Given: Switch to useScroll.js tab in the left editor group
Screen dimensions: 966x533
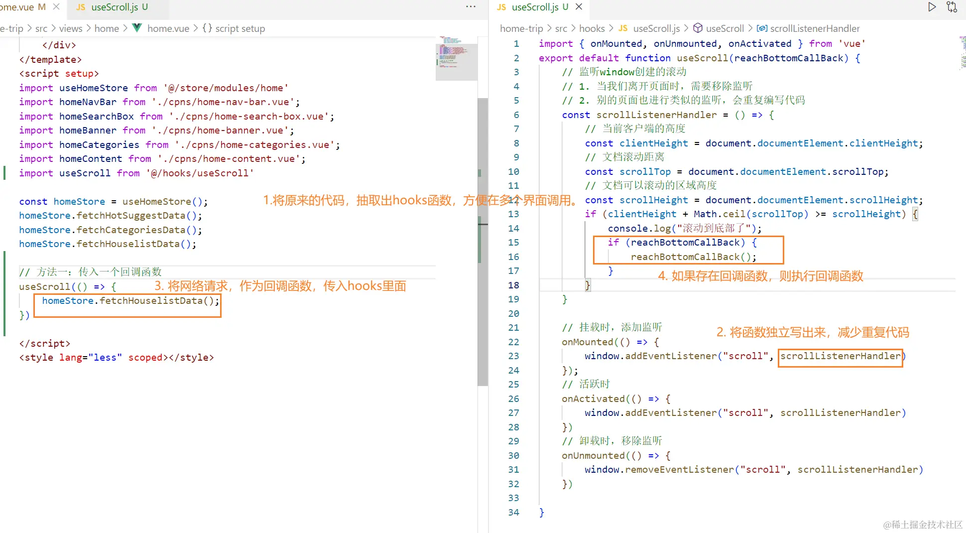Looking at the screenshot, I should pos(118,7).
